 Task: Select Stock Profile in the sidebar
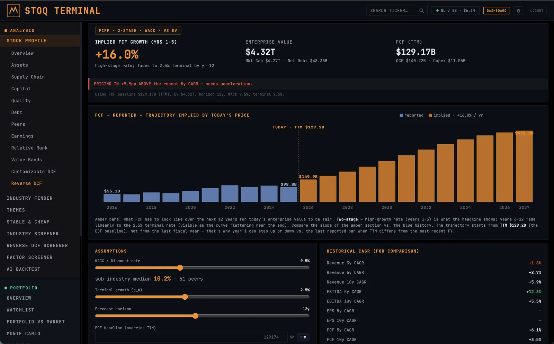40,41
